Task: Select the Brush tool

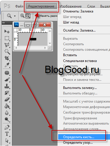Action: [7, 79]
